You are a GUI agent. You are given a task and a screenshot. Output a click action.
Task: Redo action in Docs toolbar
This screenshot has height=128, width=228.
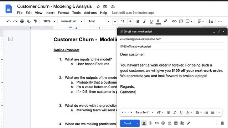[x=15, y=21]
